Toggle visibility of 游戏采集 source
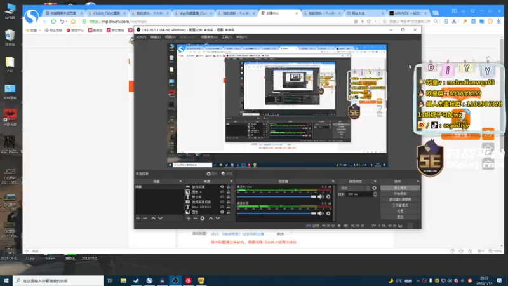 (222, 187)
